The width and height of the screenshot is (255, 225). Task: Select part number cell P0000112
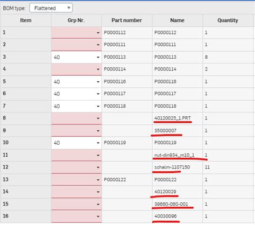click(x=127, y=33)
